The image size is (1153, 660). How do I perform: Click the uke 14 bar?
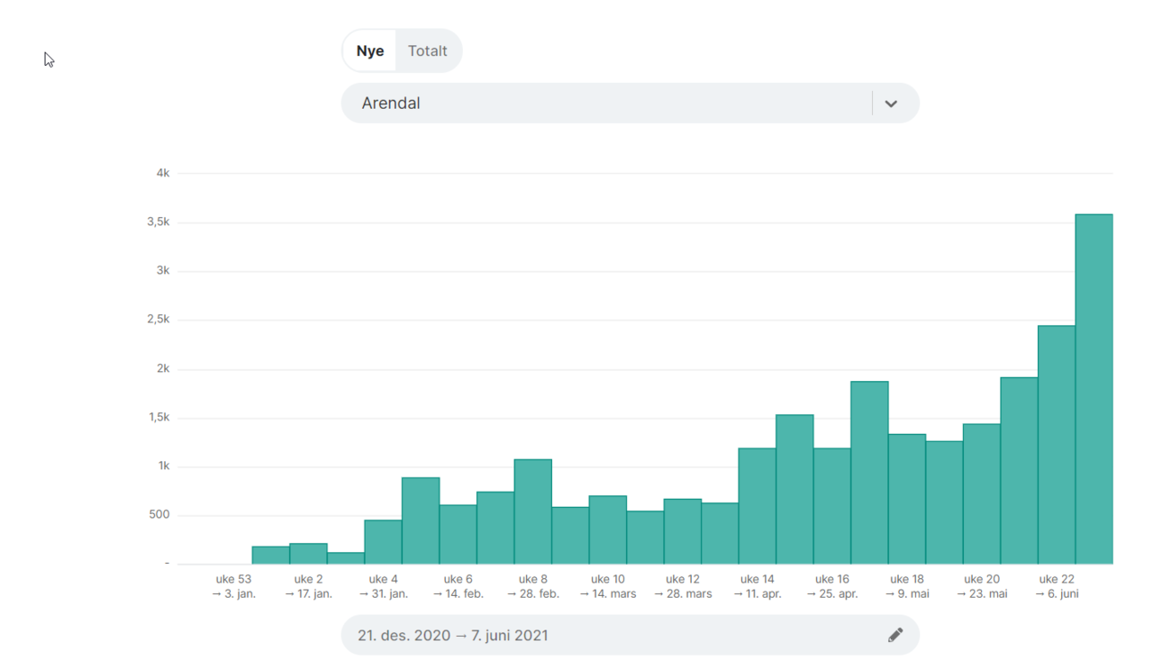[x=757, y=506]
